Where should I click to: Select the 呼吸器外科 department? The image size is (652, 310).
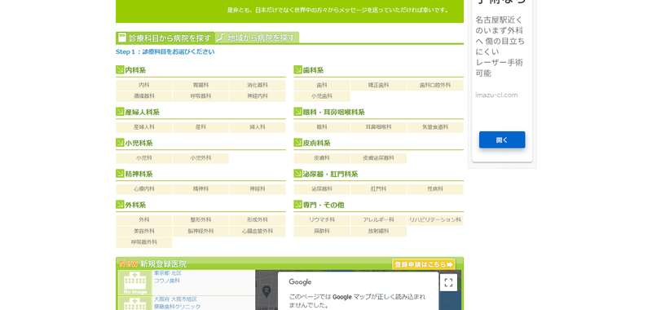click(144, 242)
